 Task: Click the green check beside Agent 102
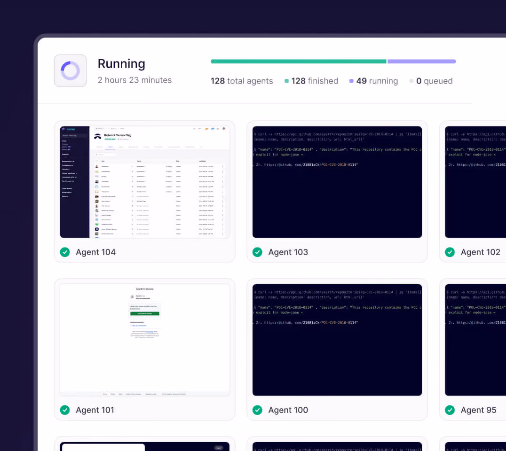click(450, 252)
